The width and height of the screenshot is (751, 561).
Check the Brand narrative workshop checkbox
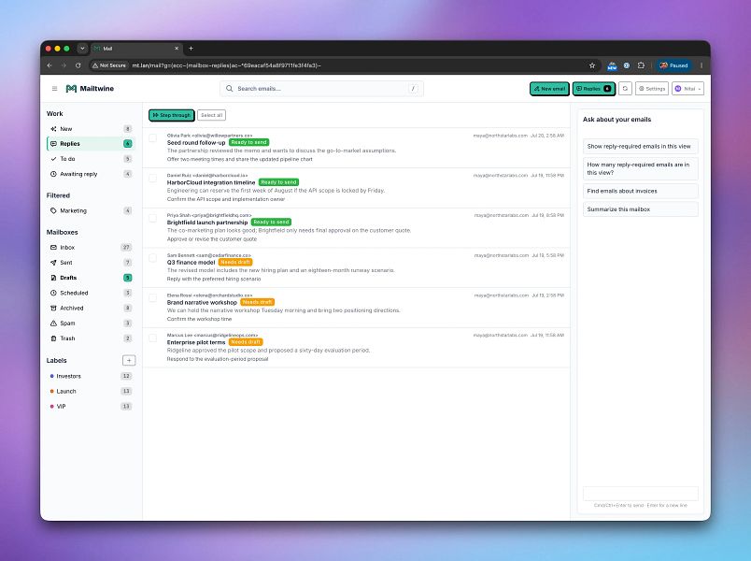coord(153,298)
